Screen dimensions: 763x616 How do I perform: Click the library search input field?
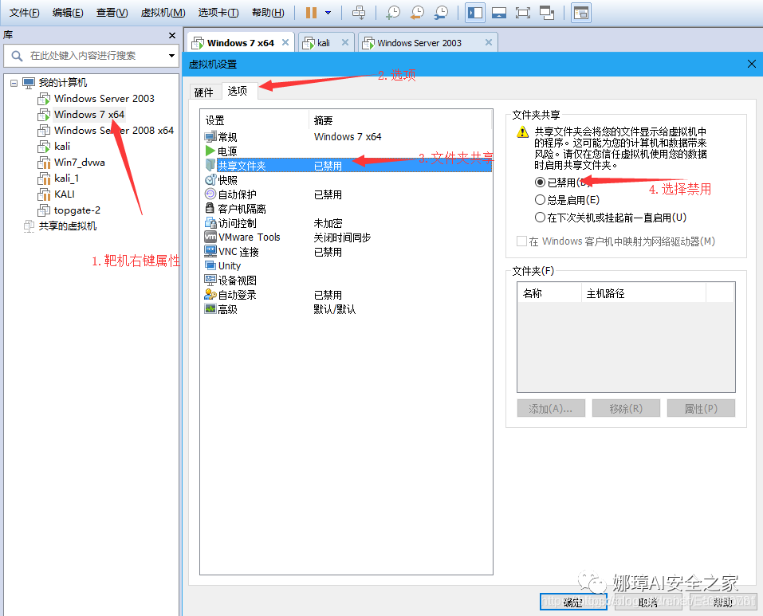pyautogui.click(x=91, y=56)
